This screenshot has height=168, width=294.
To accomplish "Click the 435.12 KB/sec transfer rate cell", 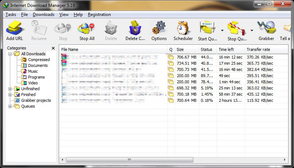I will (260, 94).
